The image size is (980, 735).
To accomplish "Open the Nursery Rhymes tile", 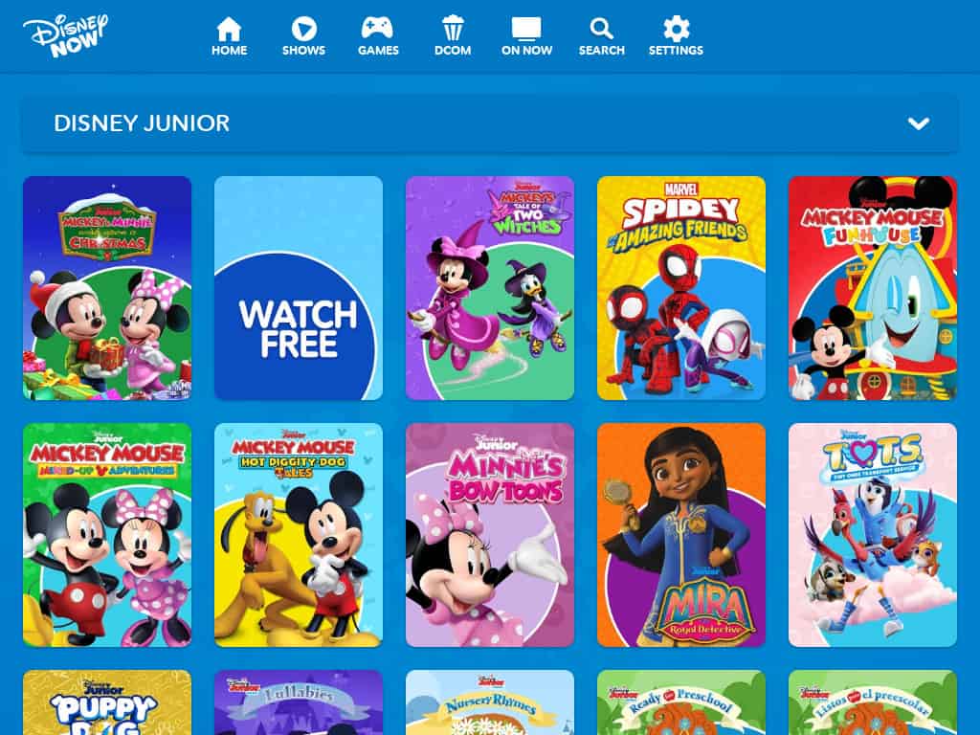I will (490, 702).
